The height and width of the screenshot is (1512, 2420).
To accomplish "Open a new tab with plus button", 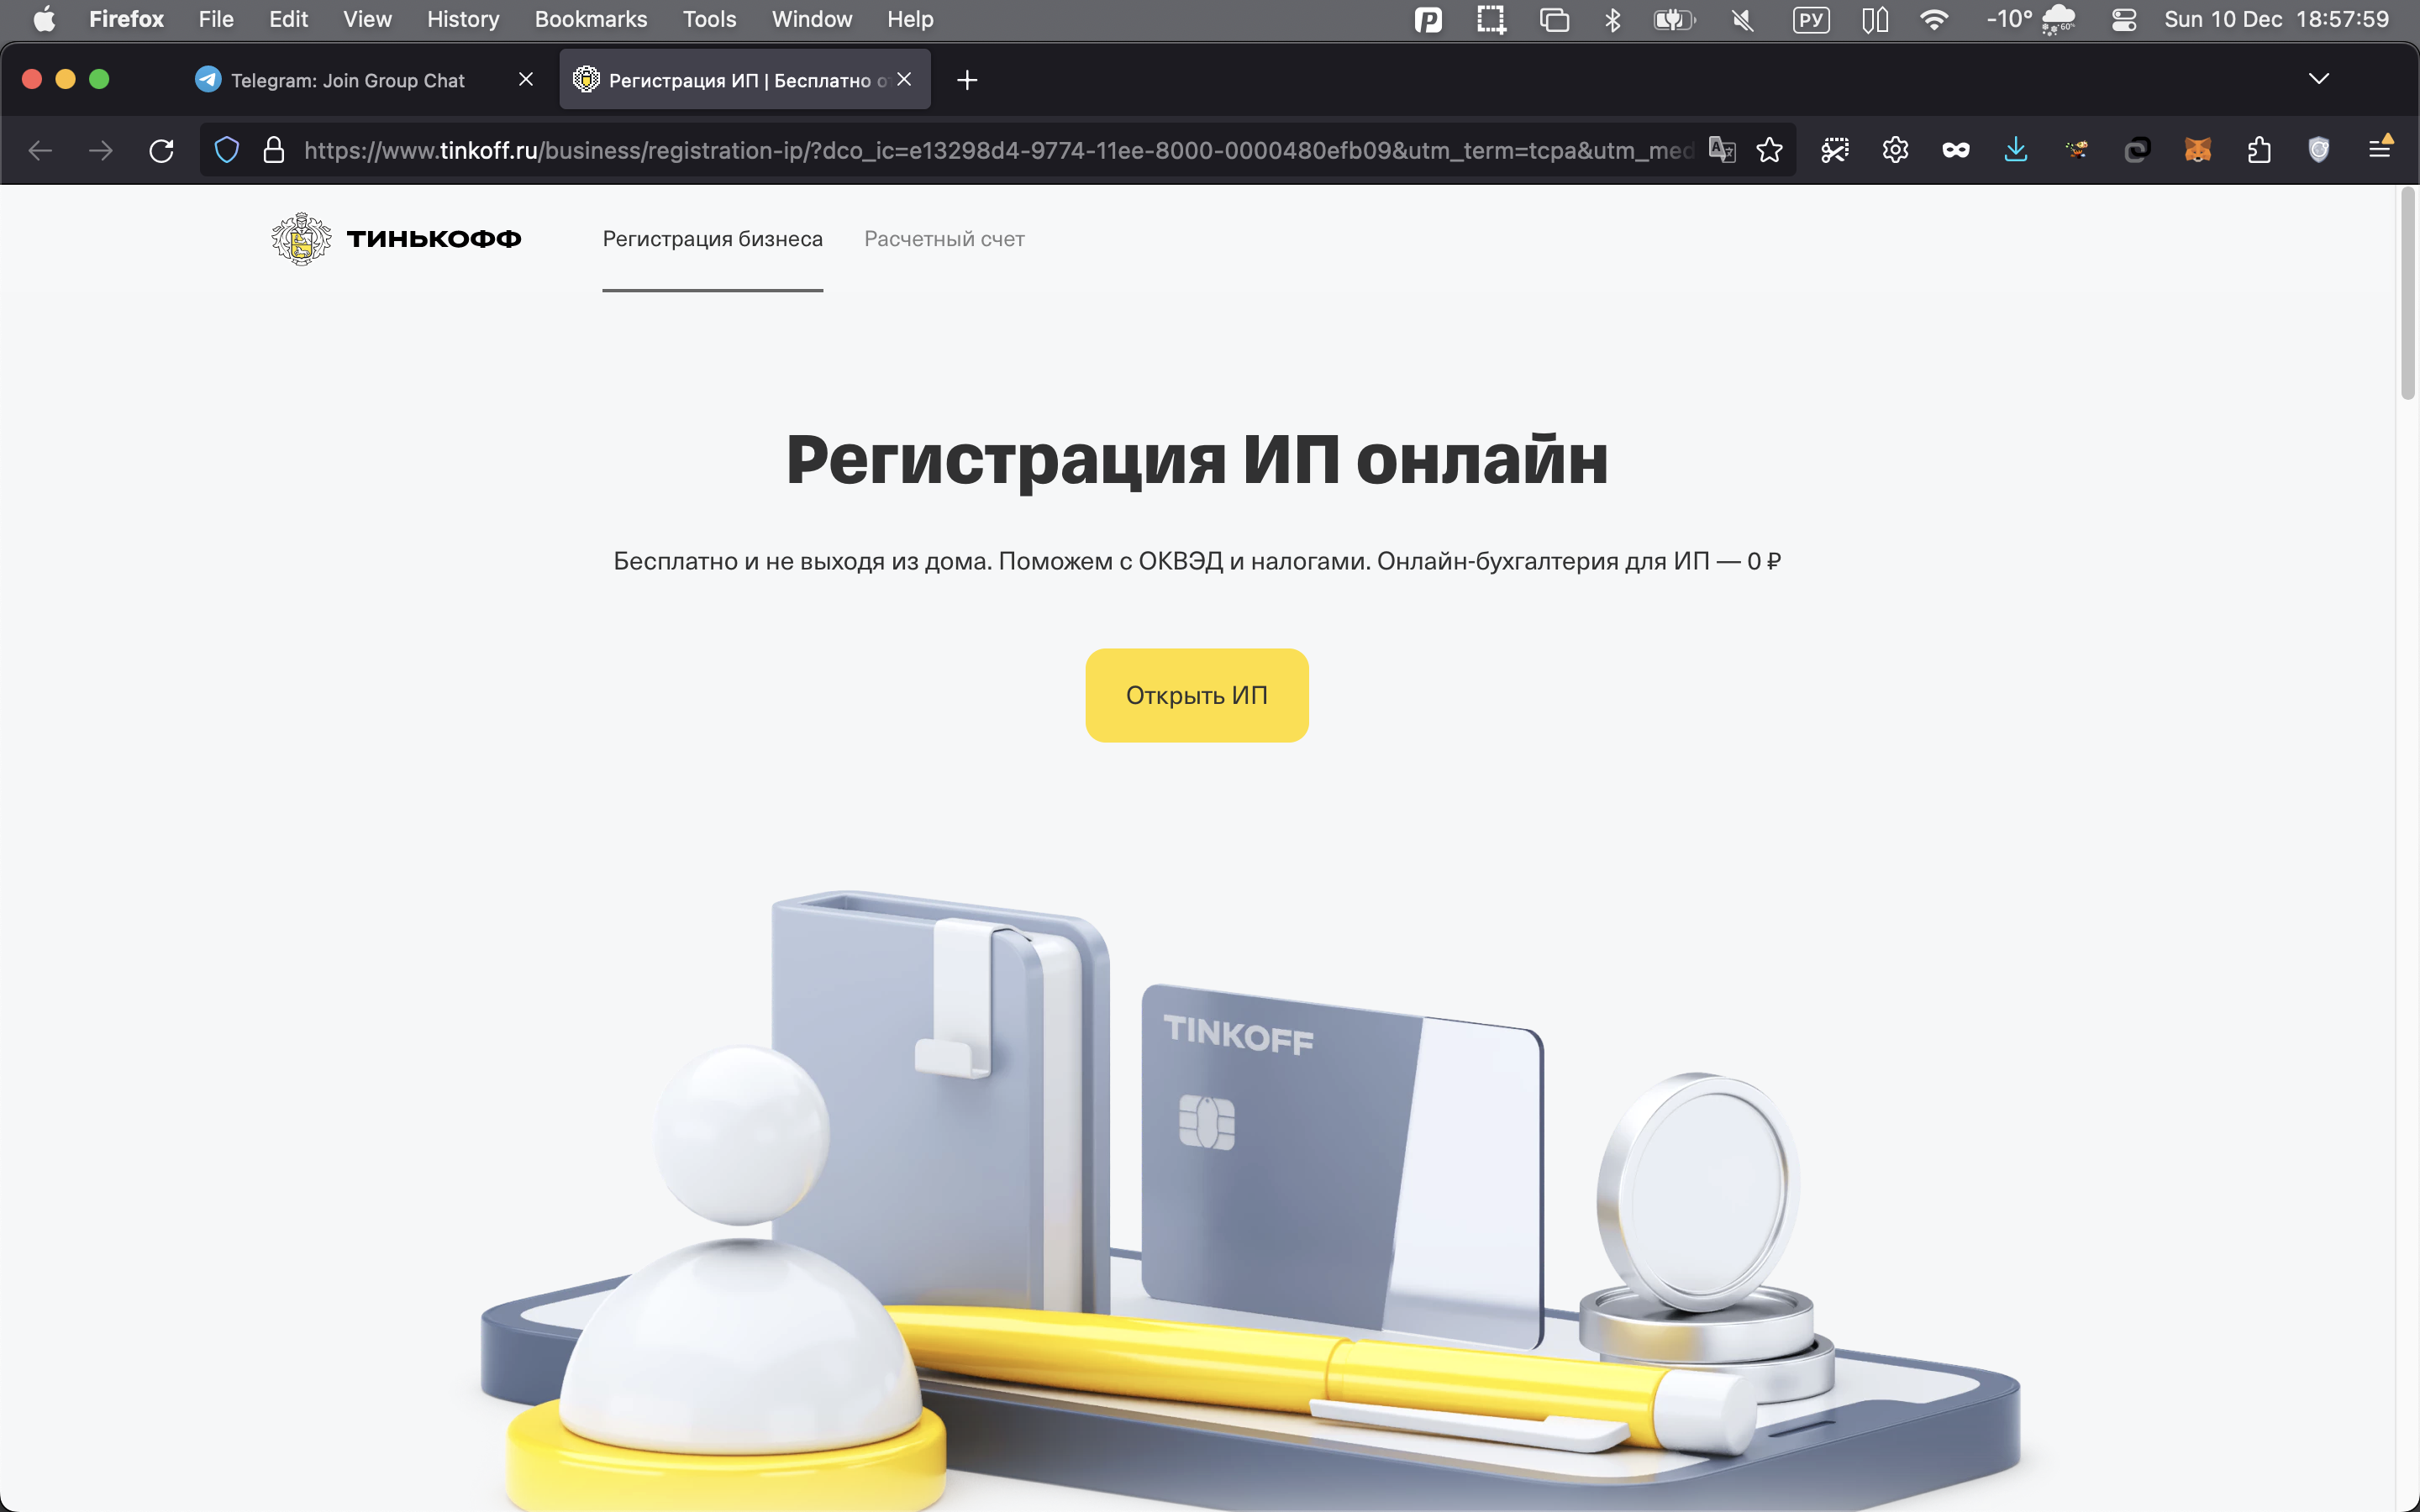I will pyautogui.click(x=966, y=80).
